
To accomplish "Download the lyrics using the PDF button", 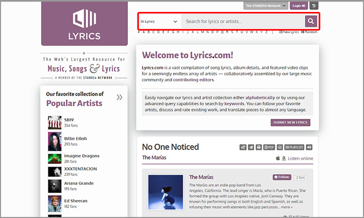I will [269, 147].
